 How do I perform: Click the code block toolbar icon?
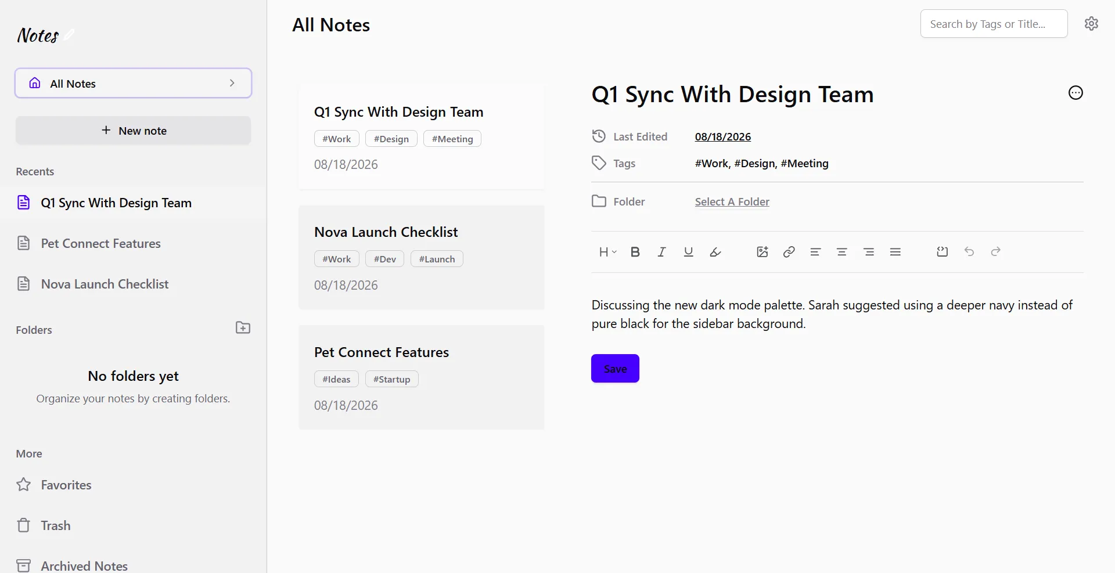[943, 252]
